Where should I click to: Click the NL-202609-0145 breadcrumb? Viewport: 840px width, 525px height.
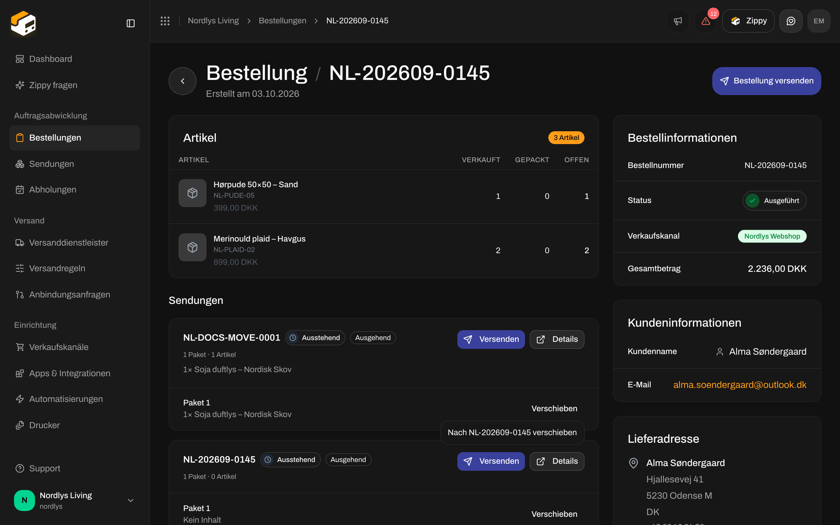357,21
